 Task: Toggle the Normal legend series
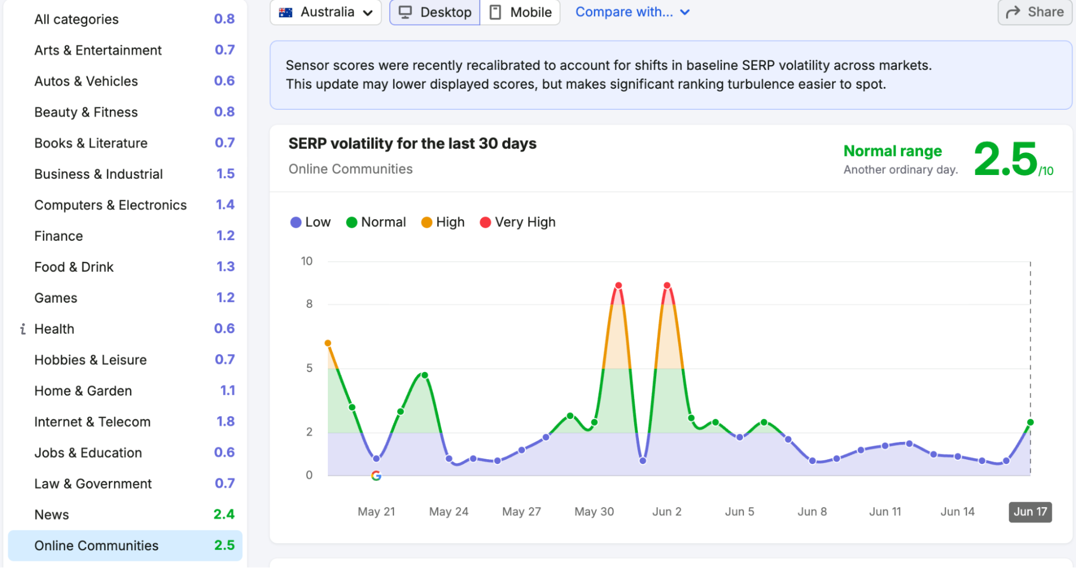click(376, 222)
